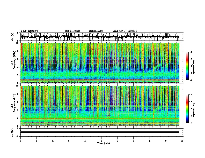Click the time axis tick '3'

pos(69,141)
